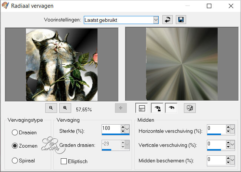Screen dimensions: 241x172
Task: Select the Draaien blur type
Action: click(x=15, y=132)
